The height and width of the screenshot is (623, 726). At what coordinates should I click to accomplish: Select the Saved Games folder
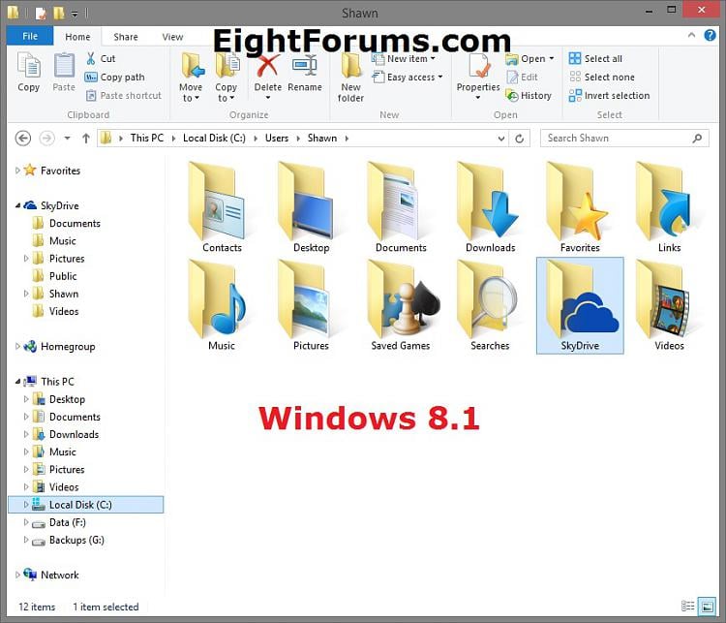pyautogui.click(x=401, y=305)
